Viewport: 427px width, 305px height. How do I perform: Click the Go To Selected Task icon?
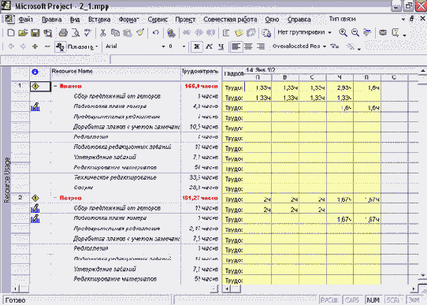[x=367, y=32]
